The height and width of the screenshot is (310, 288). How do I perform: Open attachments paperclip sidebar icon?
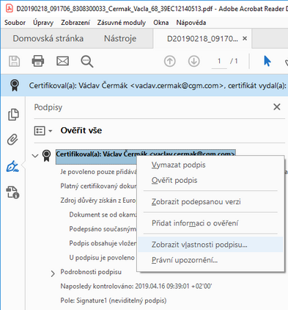point(12,140)
